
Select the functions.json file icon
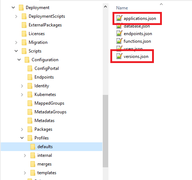click(119, 41)
